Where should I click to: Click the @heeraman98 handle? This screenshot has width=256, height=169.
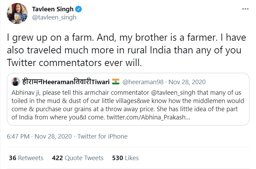point(140,82)
